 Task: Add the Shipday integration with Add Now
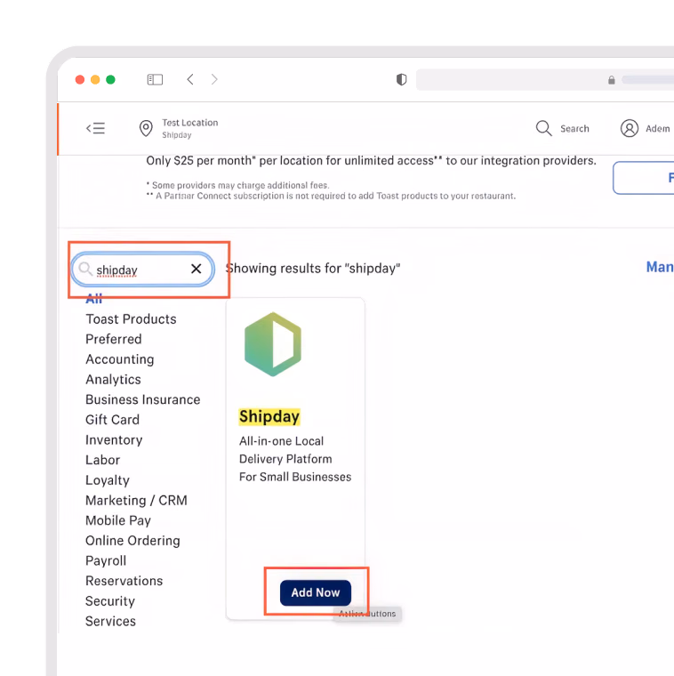pyautogui.click(x=316, y=592)
